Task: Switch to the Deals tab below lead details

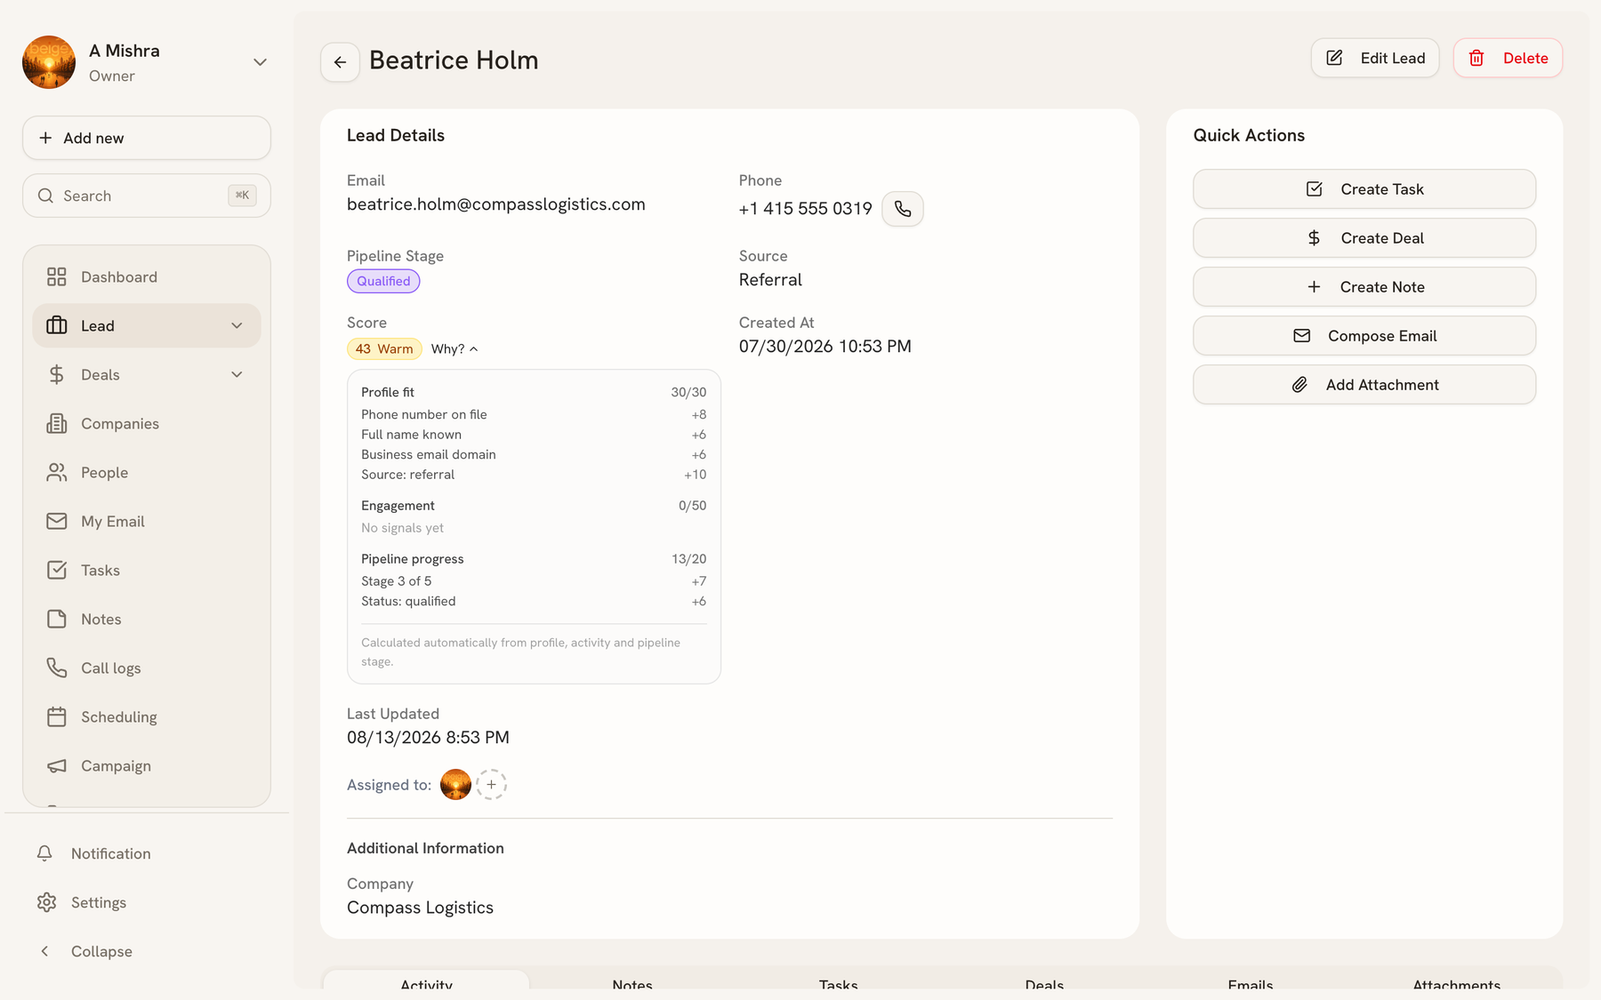Action: (1044, 981)
